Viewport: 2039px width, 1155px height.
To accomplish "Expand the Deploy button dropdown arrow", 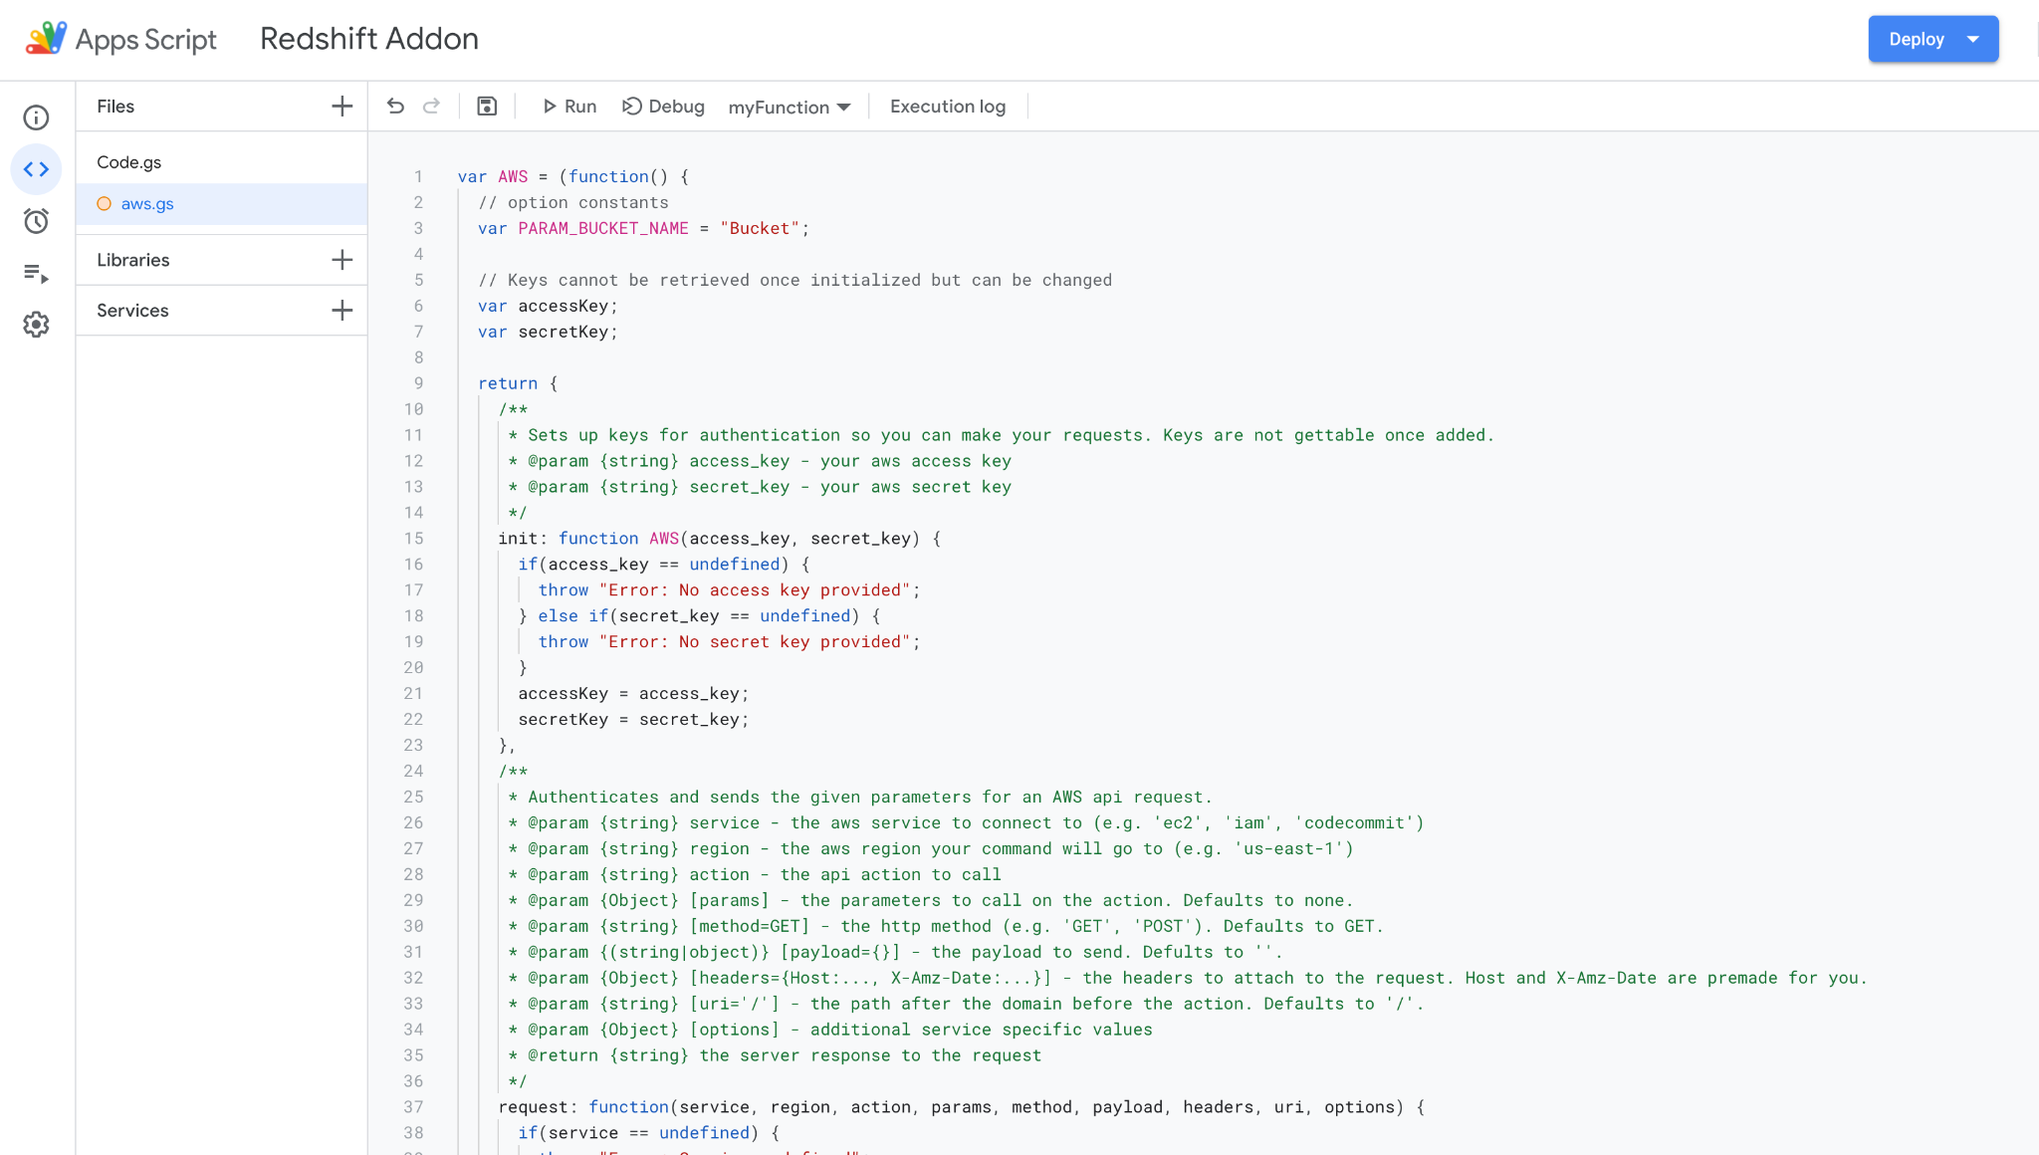I will coord(1973,39).
